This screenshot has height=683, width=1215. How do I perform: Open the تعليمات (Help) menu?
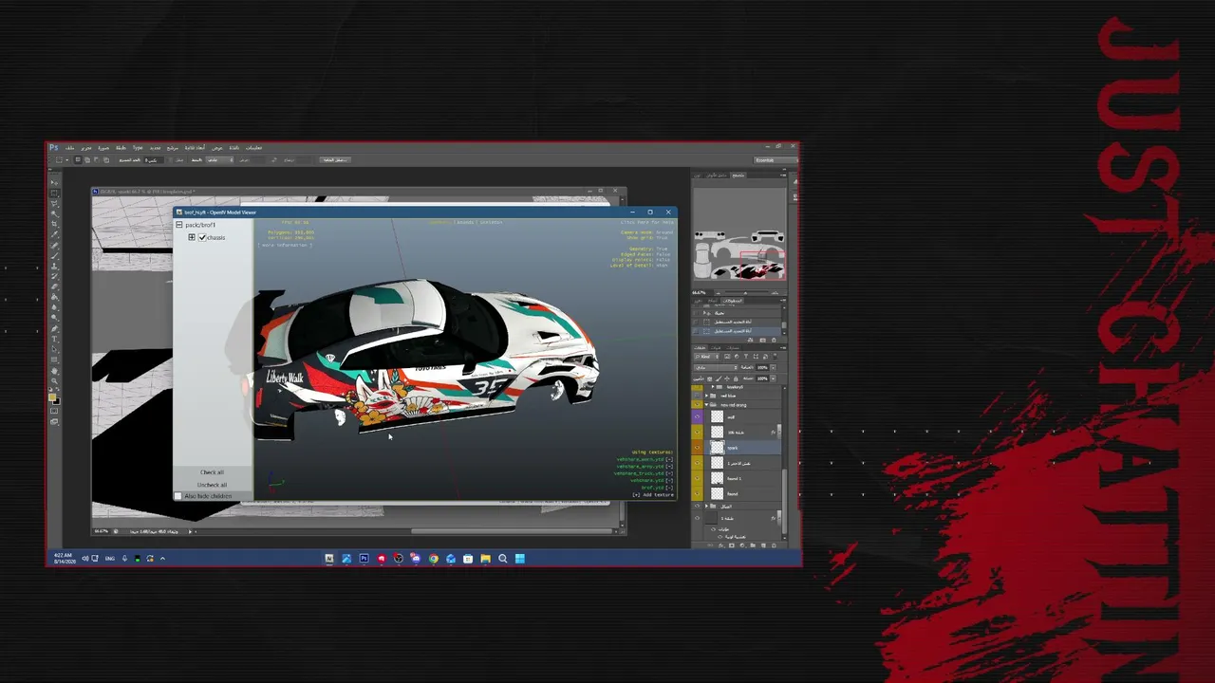[254, 148]
